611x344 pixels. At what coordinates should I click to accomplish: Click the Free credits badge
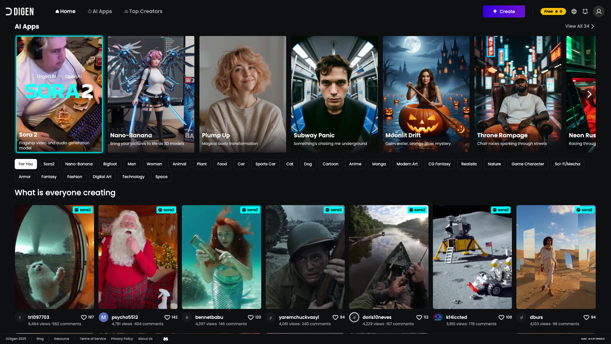point(553,11)
